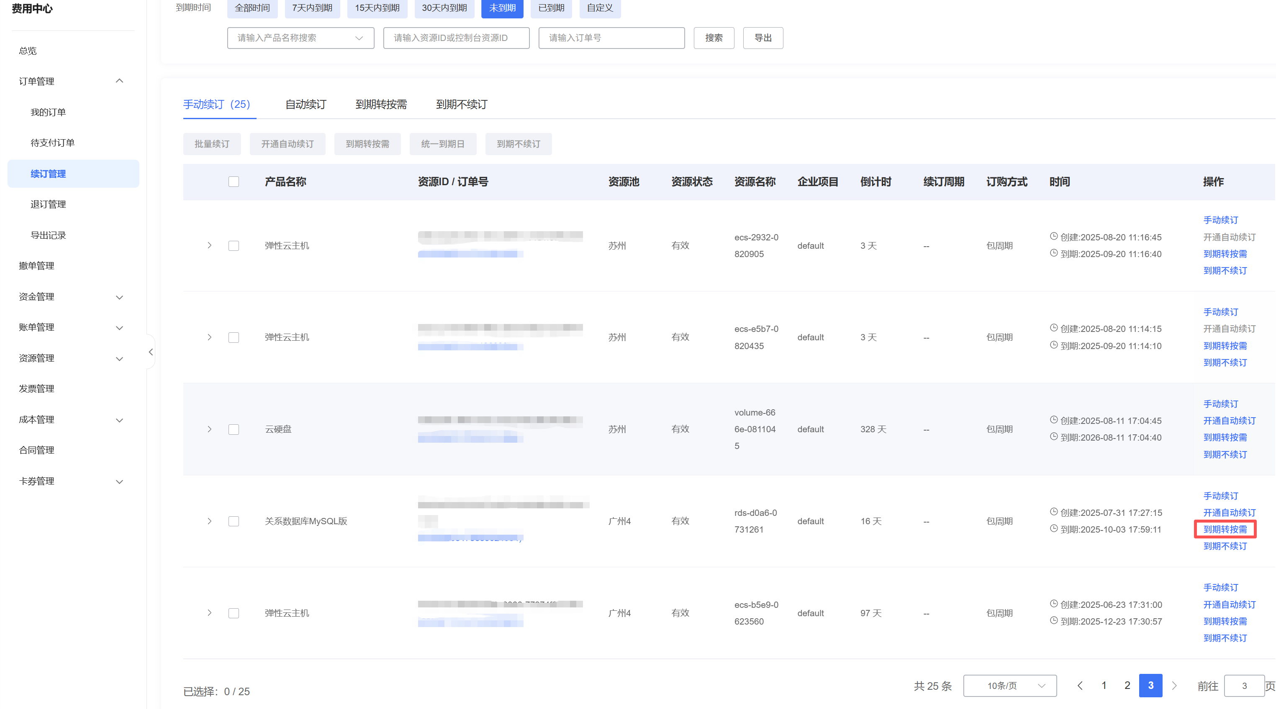
Task: Go to previous page with pagination arrow
Action: point(1080,685)
